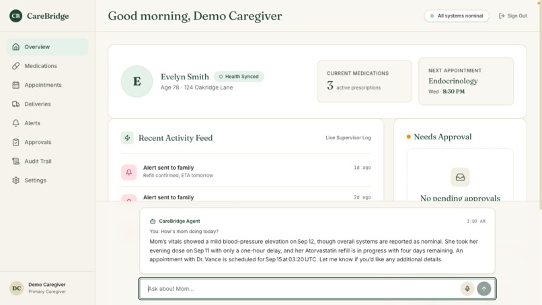Click the CareBridge Agent robot icon
Screen dimensions: 542x305
pos(153,222)
